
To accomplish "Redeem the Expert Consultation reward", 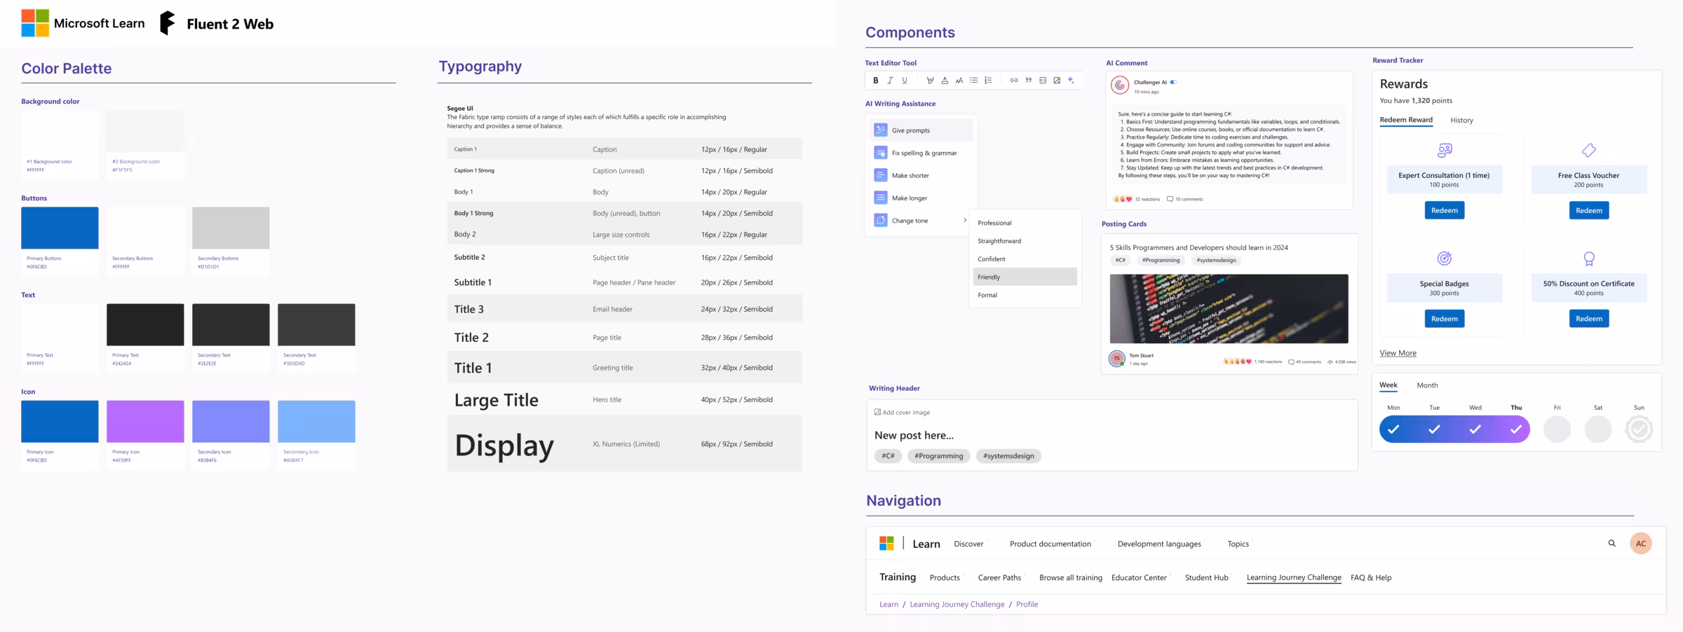I will coord(1445,210).
